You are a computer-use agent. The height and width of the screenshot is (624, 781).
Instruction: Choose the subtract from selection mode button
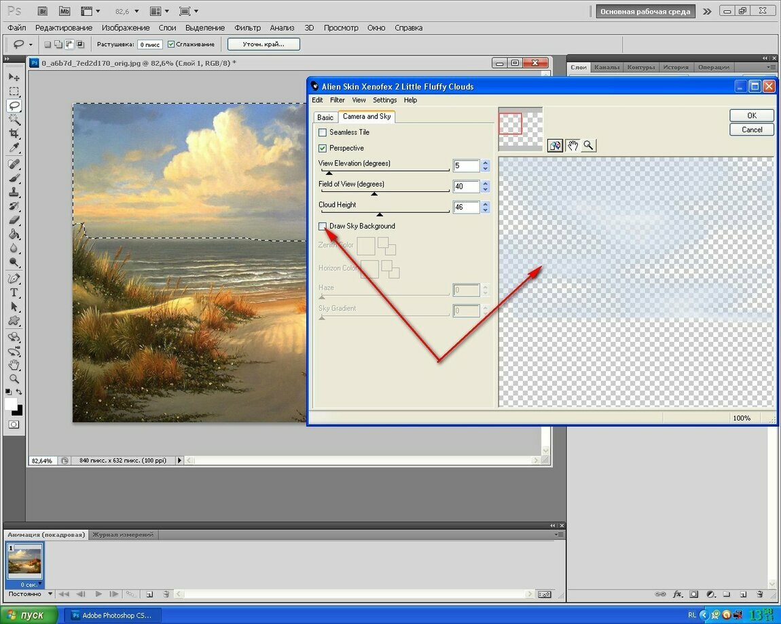coord(69,44)
